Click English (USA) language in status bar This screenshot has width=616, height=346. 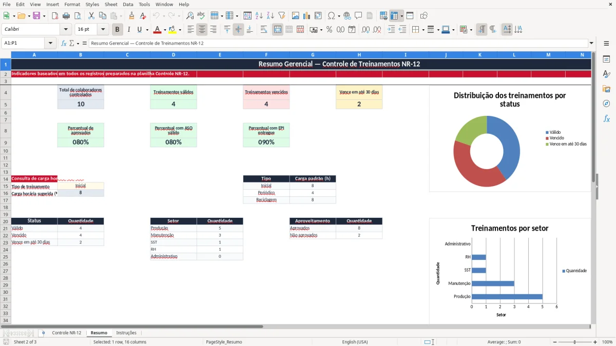tap(355, 342)
